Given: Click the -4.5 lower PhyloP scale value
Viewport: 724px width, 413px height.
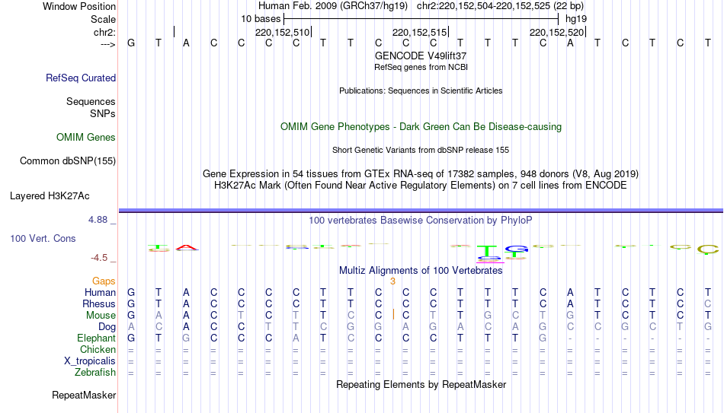Looking at the screenshot, I should click(x=99, y=258).
